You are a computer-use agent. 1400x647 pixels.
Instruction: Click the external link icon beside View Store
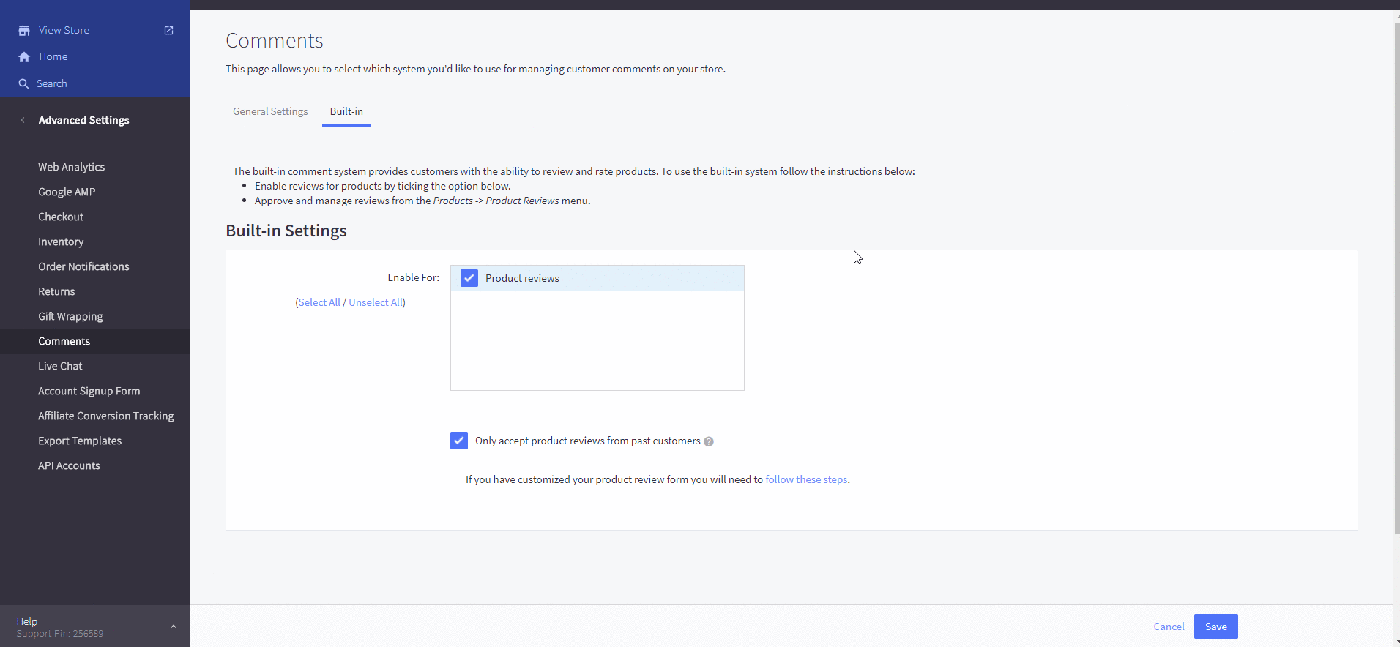pyautogui.click(x=168, y=31)
